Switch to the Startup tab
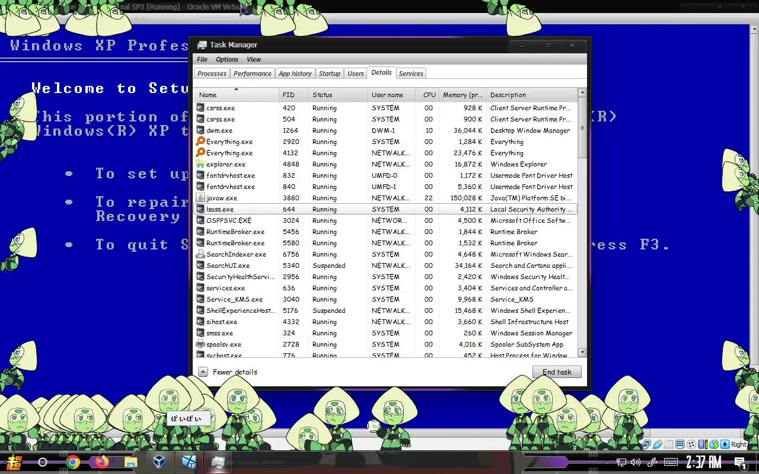Screen dimensions: 759x474 pyautogui.click(x=330, y=73)
